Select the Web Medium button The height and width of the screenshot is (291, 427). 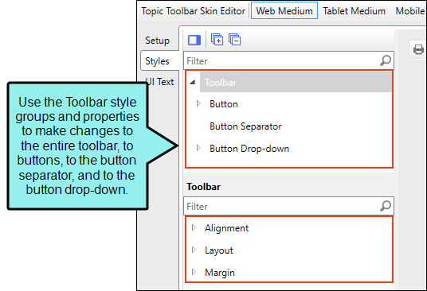[x=284, y=11]
